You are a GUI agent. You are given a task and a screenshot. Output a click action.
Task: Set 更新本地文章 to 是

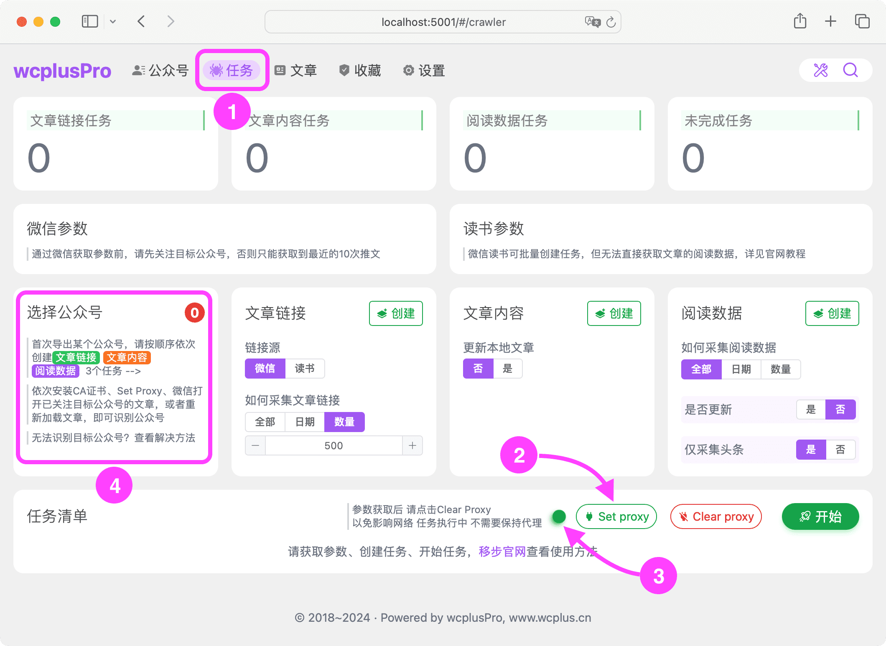508,368
